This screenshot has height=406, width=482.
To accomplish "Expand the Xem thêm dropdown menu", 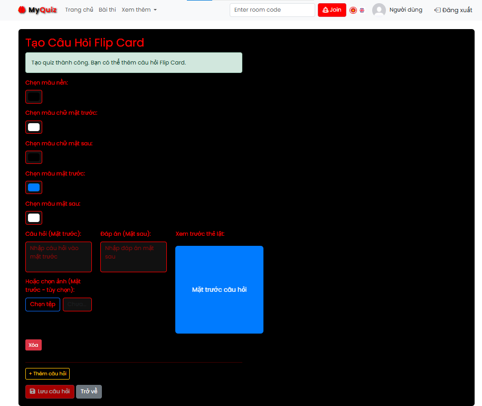I will pyautogui.click(x=139, y=10).
